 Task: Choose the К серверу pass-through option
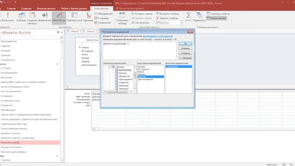[x=101, y=18]
